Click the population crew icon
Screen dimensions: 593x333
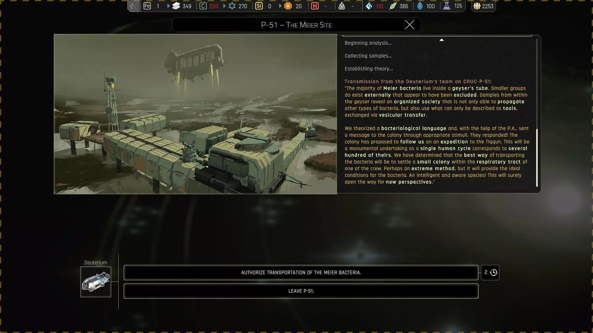[x=477, y=6]
